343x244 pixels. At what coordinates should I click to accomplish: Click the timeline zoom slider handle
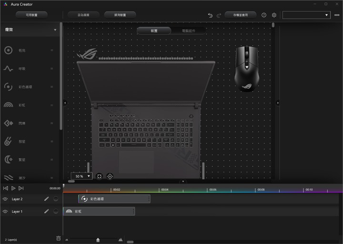click(x=98, y=240)
